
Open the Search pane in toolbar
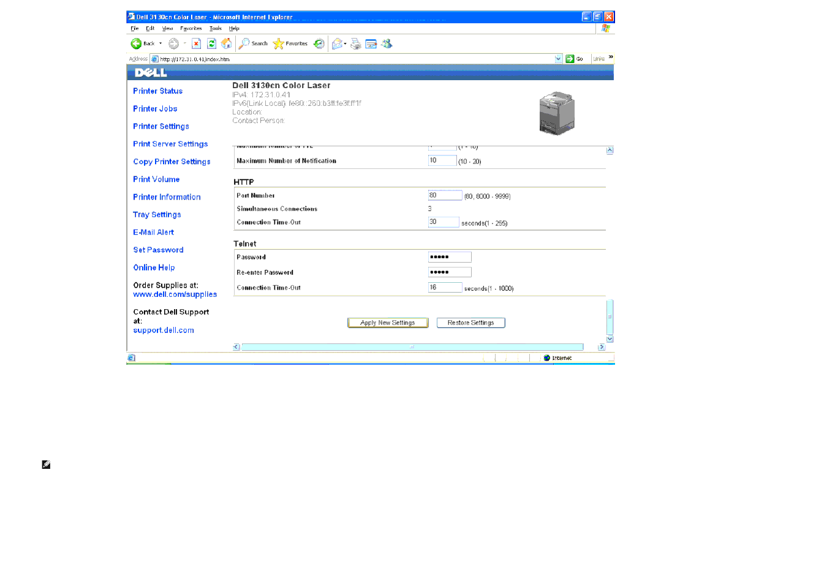[x=254, y=43]
